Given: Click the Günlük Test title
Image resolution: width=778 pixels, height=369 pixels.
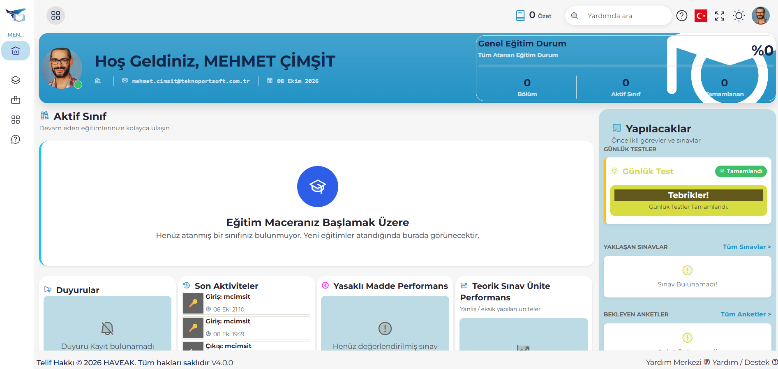Looking at the screenshot, I should (648, 171).
